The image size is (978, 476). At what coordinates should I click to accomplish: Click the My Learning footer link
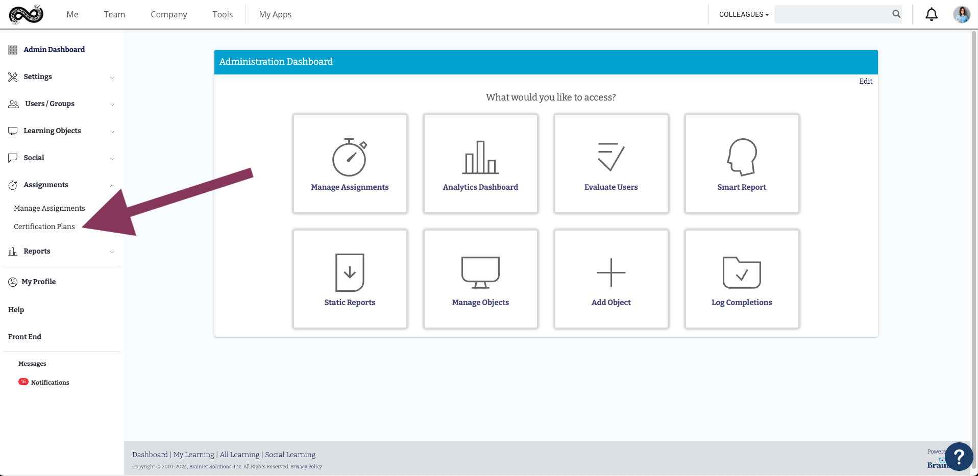194,455
